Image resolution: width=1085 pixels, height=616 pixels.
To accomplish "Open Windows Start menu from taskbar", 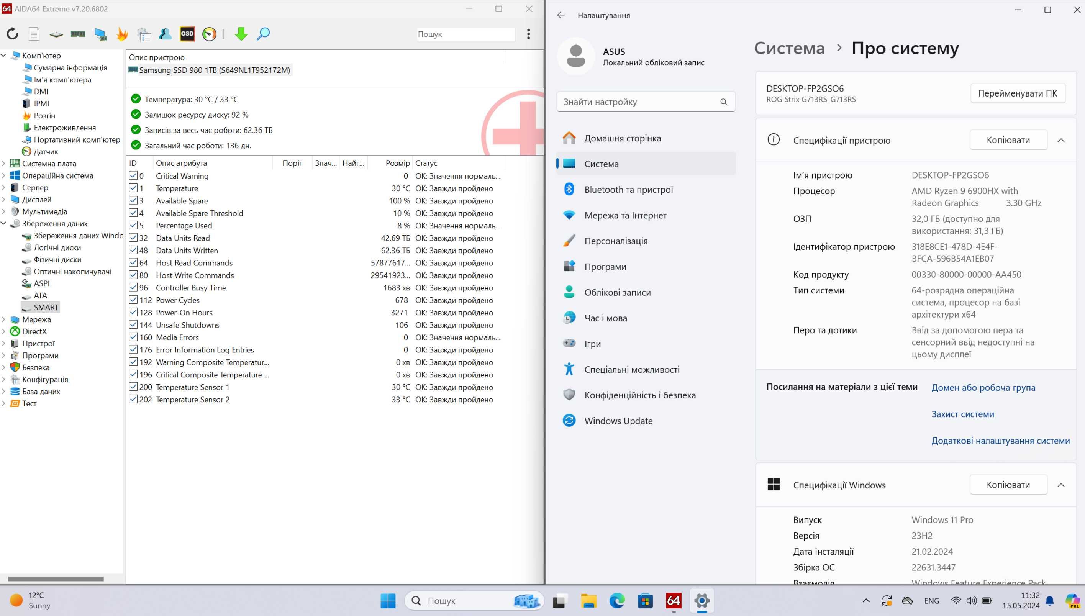I will point(388,601).
